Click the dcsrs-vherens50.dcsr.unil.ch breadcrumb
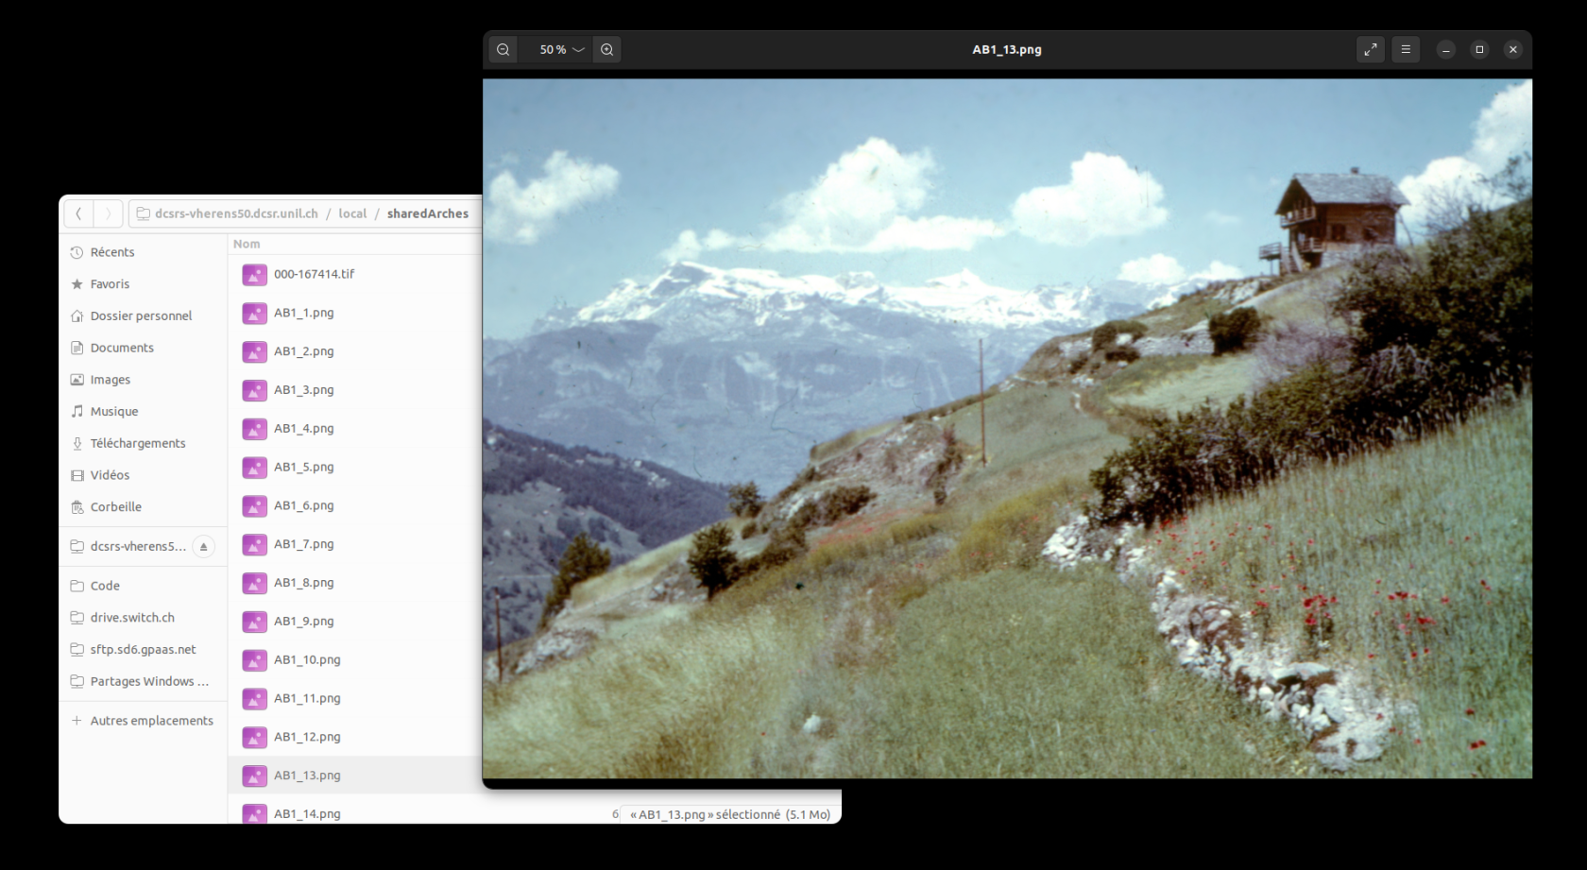Screen dimensions: 1587x870 pyautogui.click(x=236, y=214)
